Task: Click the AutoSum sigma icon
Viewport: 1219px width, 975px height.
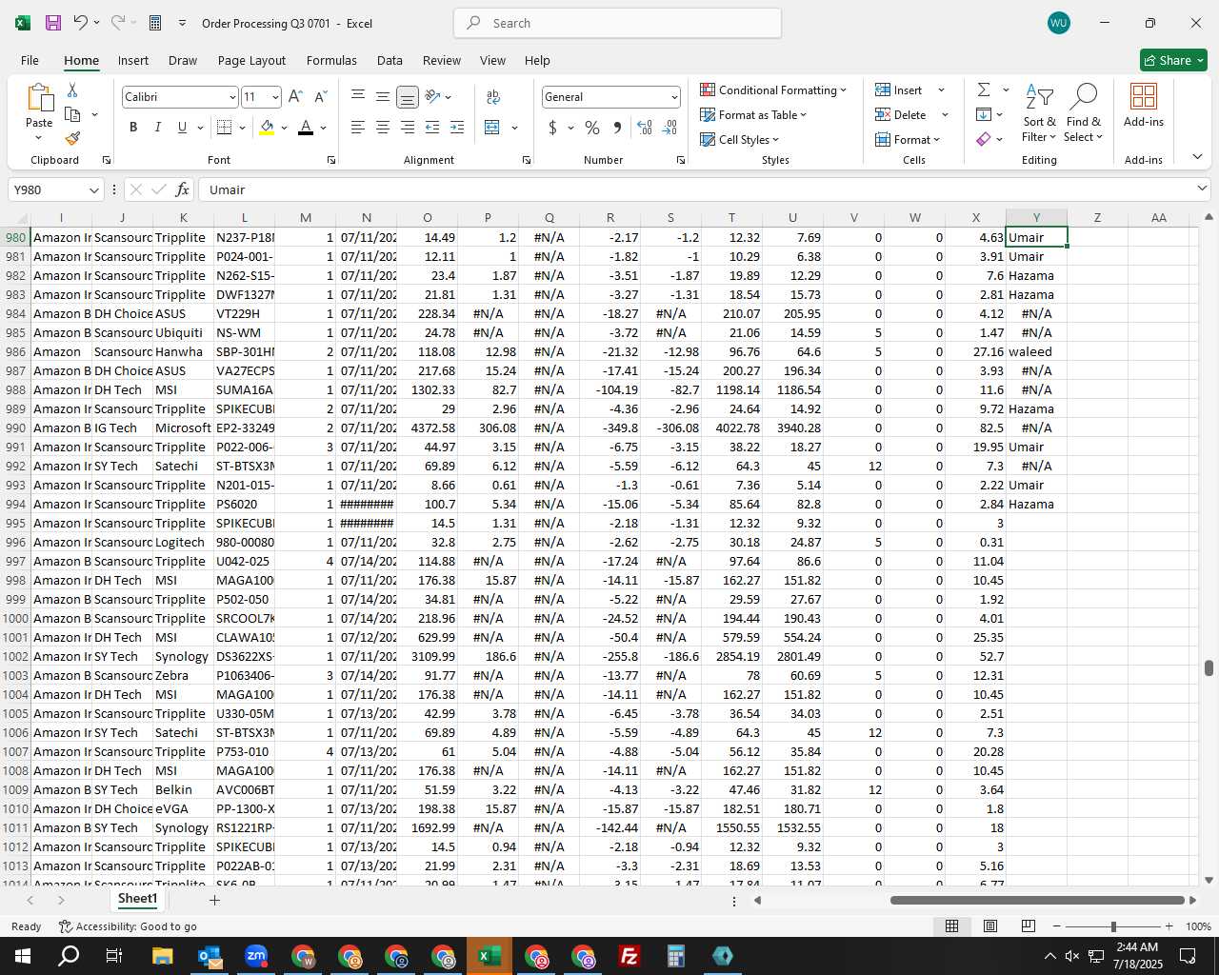Action: coord(984,90)
